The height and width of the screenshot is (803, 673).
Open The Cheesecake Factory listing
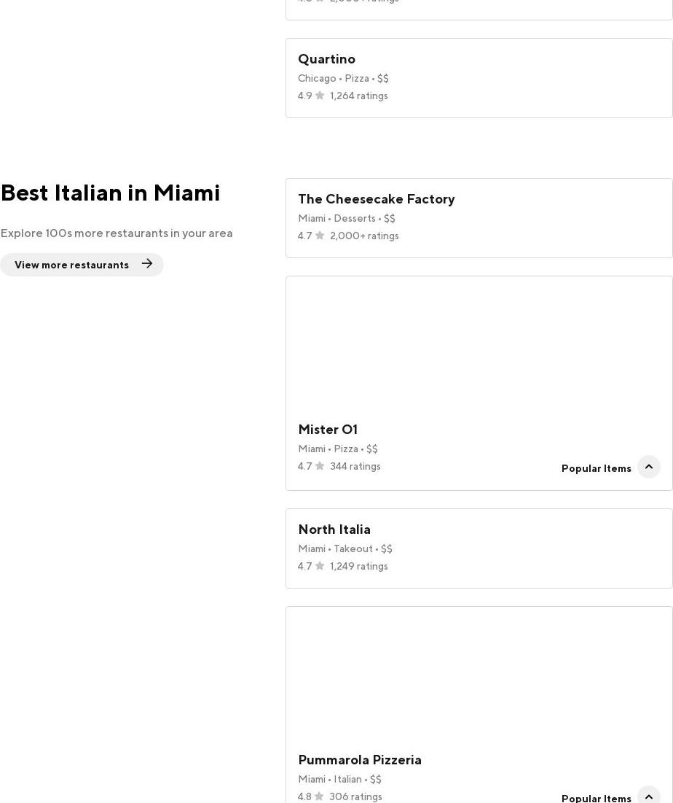(x=376, y=199)
